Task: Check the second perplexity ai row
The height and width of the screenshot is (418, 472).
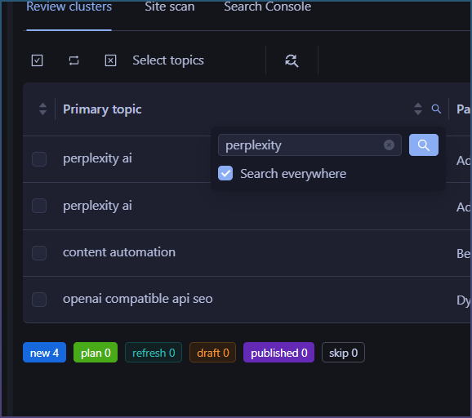Action: click(x=39, y=206)
